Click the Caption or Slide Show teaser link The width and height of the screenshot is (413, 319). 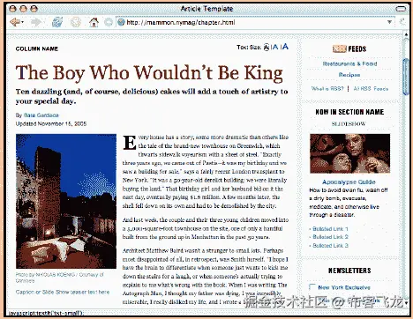(63, 292)
